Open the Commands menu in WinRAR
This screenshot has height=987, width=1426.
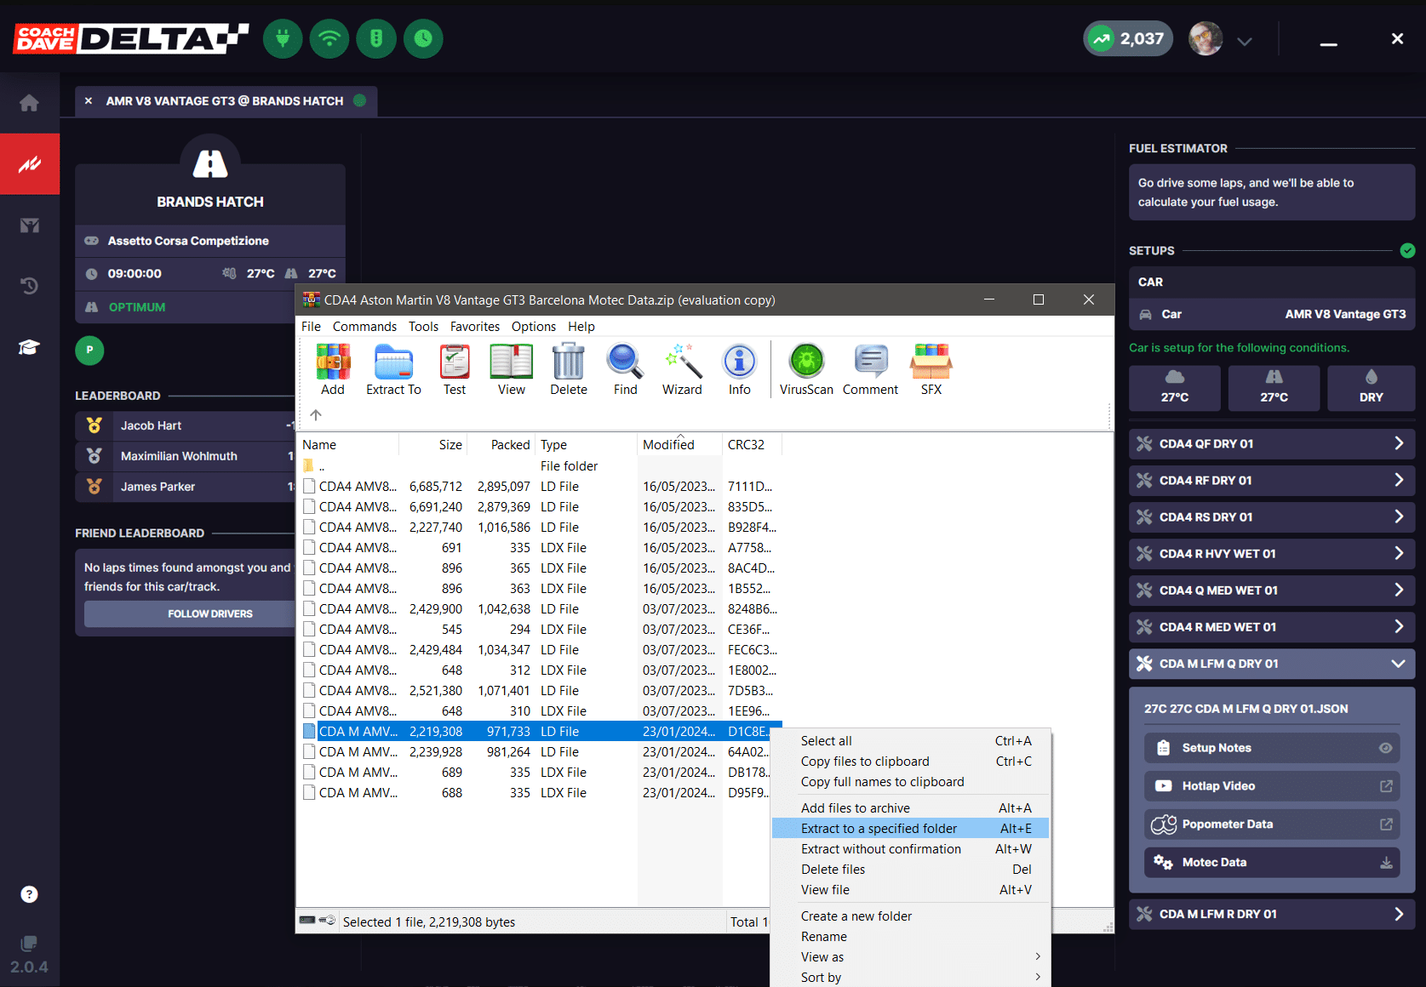point(364,326)
